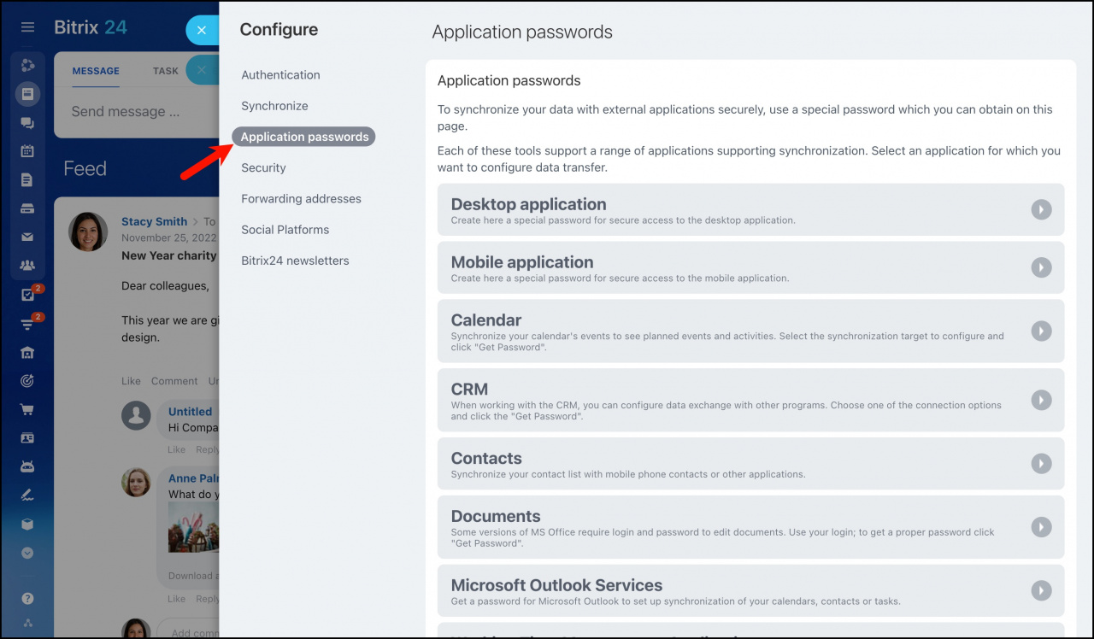Open the mail envelope icon in sidebar
The width and height of the screenshot is (1094, 639).
[27, 237]
